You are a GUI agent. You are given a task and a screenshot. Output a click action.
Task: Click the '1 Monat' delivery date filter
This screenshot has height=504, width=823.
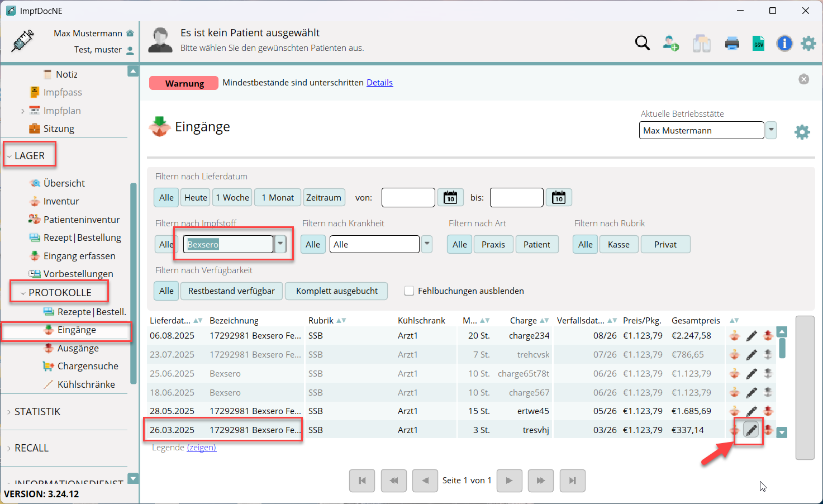pos(278,198)
